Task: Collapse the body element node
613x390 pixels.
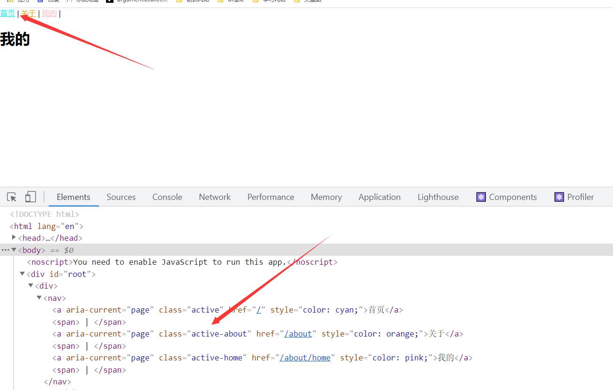Action: click(x=14, y=250)
